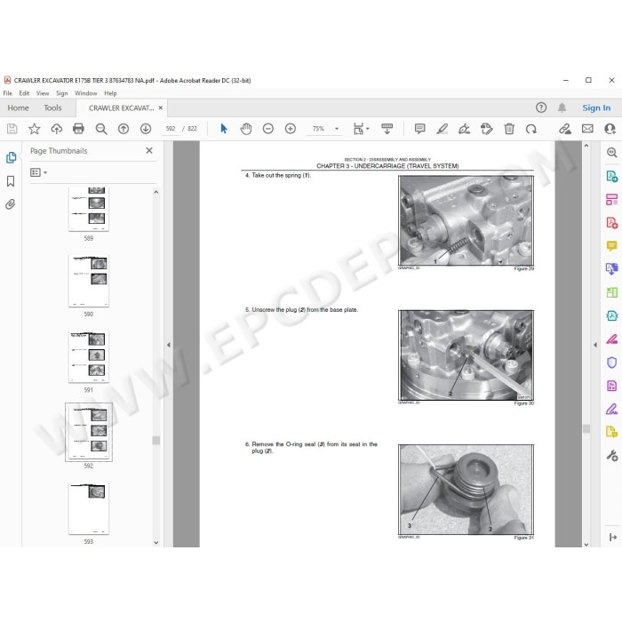622x622 pixels.
Task: Click the Sign In link
Action: click(596, 108)
